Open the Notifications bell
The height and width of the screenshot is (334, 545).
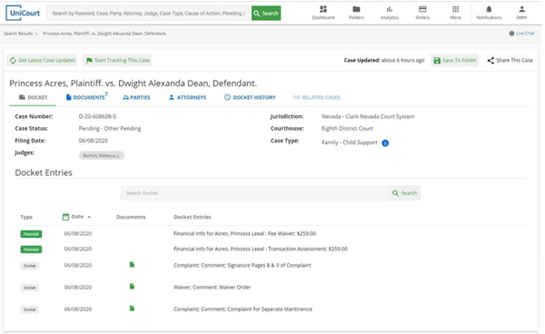click(x=489, y=13)
